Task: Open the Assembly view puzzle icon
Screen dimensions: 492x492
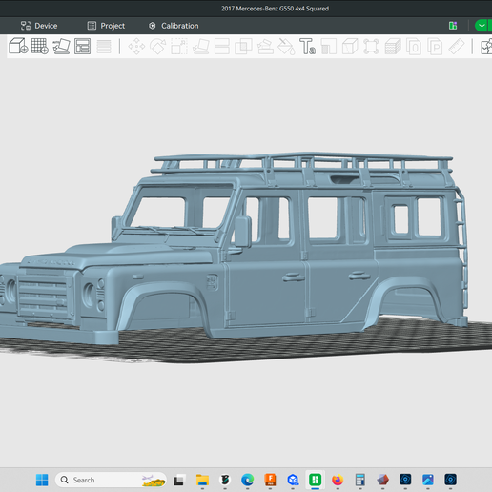Action: pos(486,47)
